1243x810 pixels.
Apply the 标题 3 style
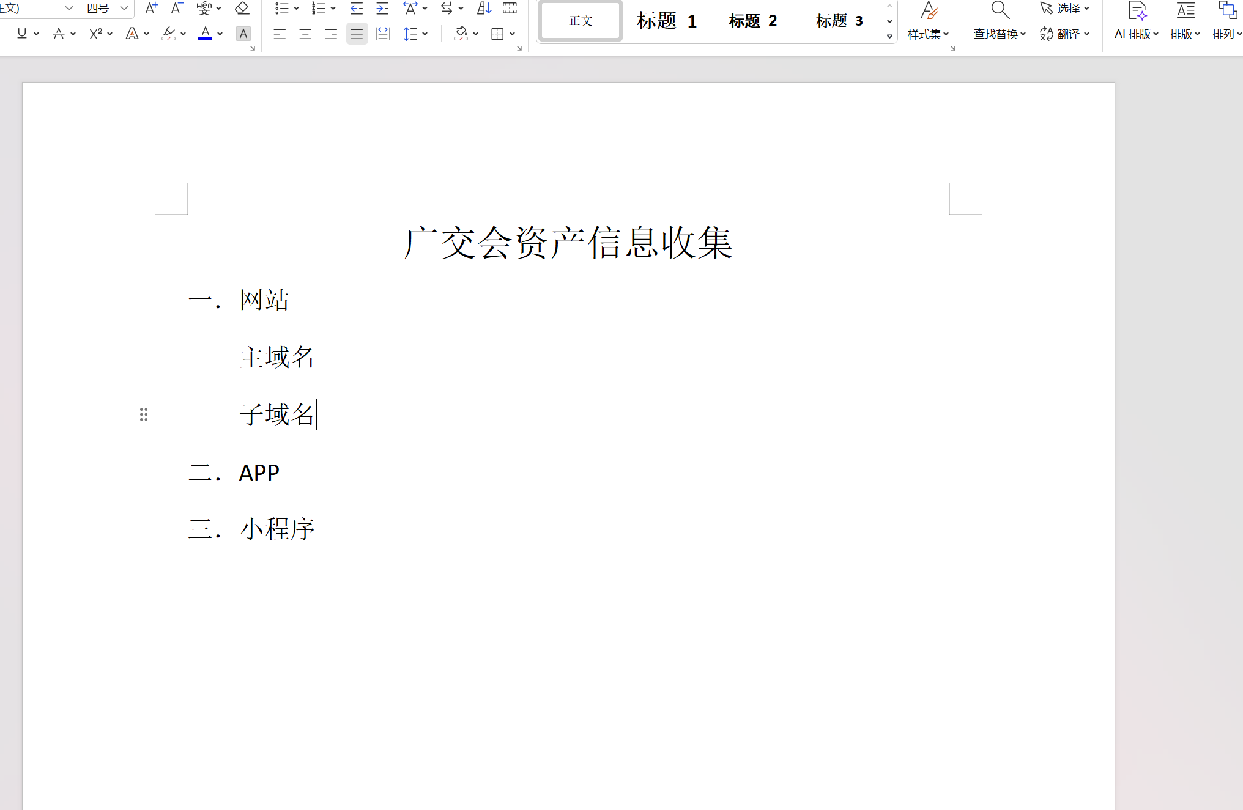pos(839,21)
